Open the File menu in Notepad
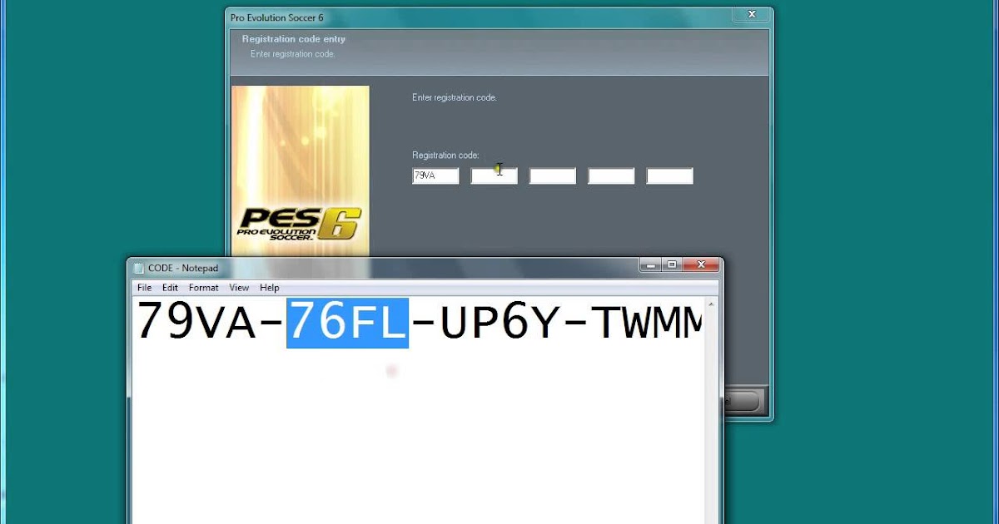 click(x=144, y=288)
